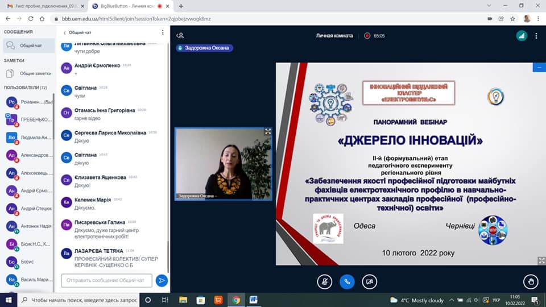Unmute the microphone in the bottom controls
This screenshot has height=307, width=546.
(x=325, y=281)
